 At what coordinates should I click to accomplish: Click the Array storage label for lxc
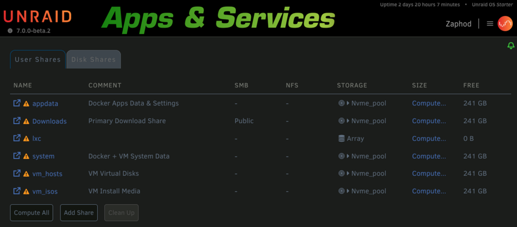click(356, 139)
